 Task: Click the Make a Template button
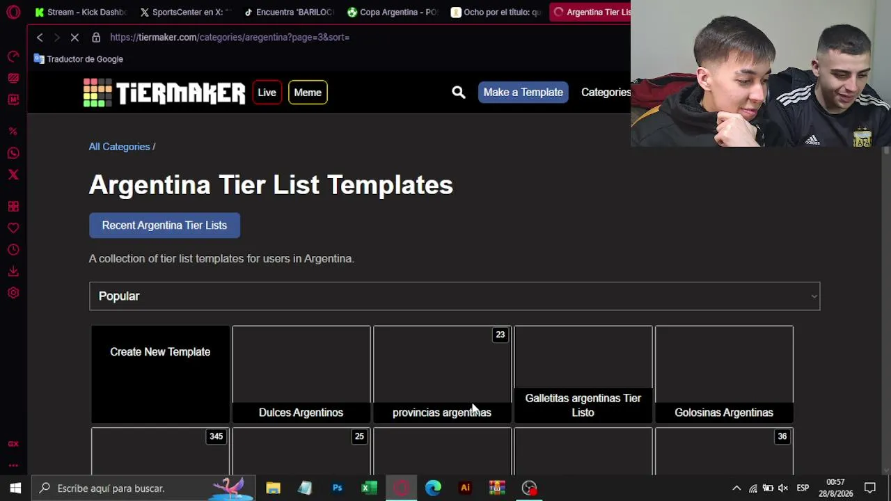click(523, 92)
